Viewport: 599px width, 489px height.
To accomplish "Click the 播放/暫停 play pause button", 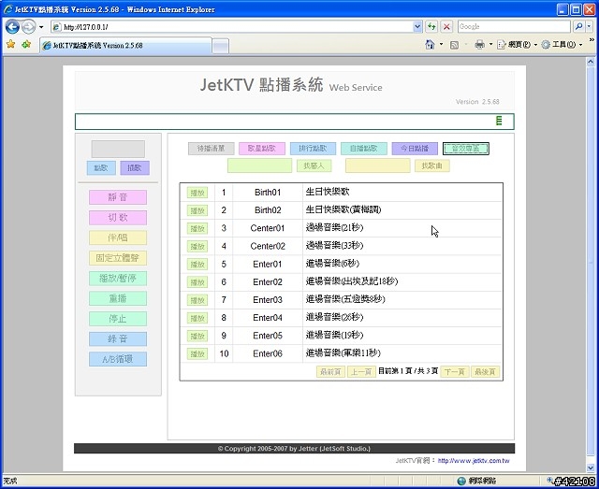I will pos(118,279).
